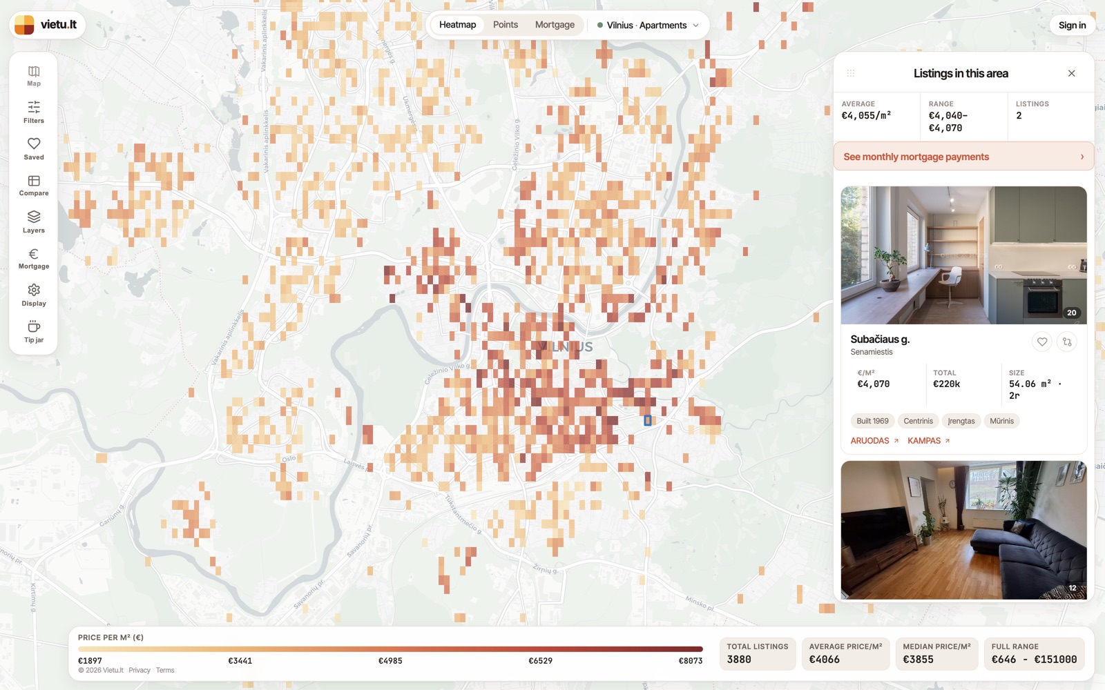Click the Sign in button
1105x690 pixels.
click(x=1072, y=25)
